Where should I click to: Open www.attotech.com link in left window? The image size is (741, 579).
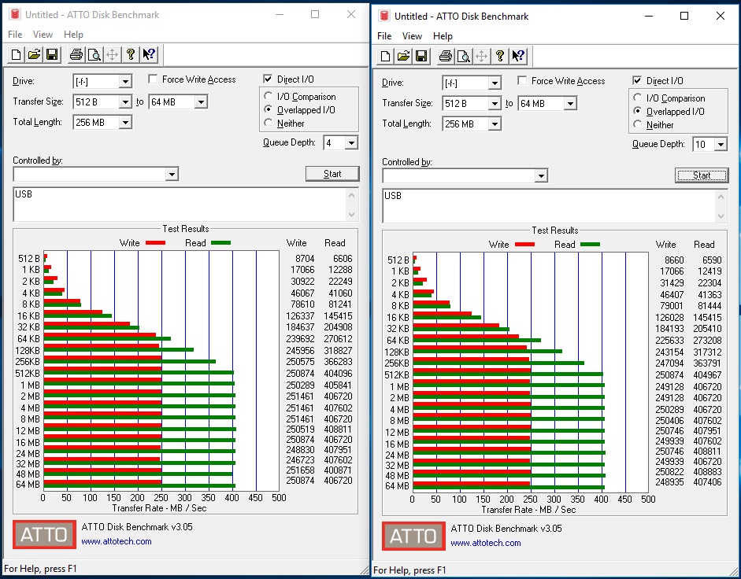pos(117,541)
